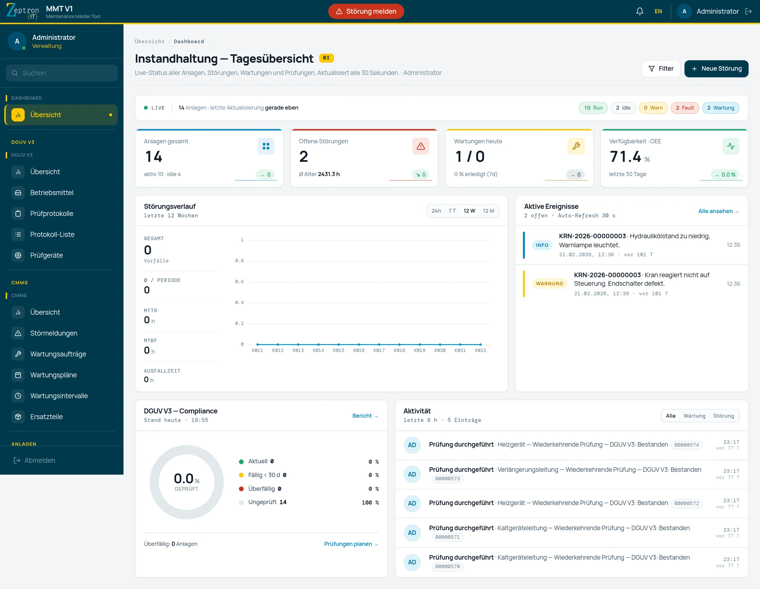Click the Störmeldungen warning triangle icon
760x589 pixels.
(18, 333)
